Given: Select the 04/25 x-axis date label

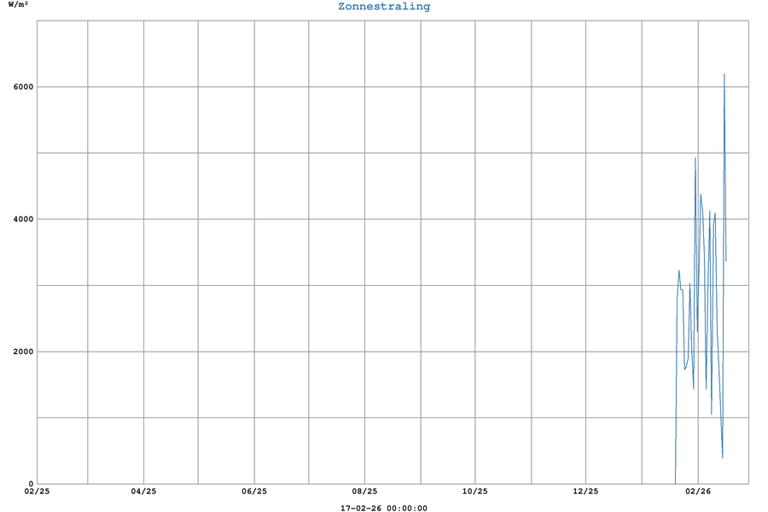Looking at the screenshot, I should pyautogui.click(x=143, y=492).
